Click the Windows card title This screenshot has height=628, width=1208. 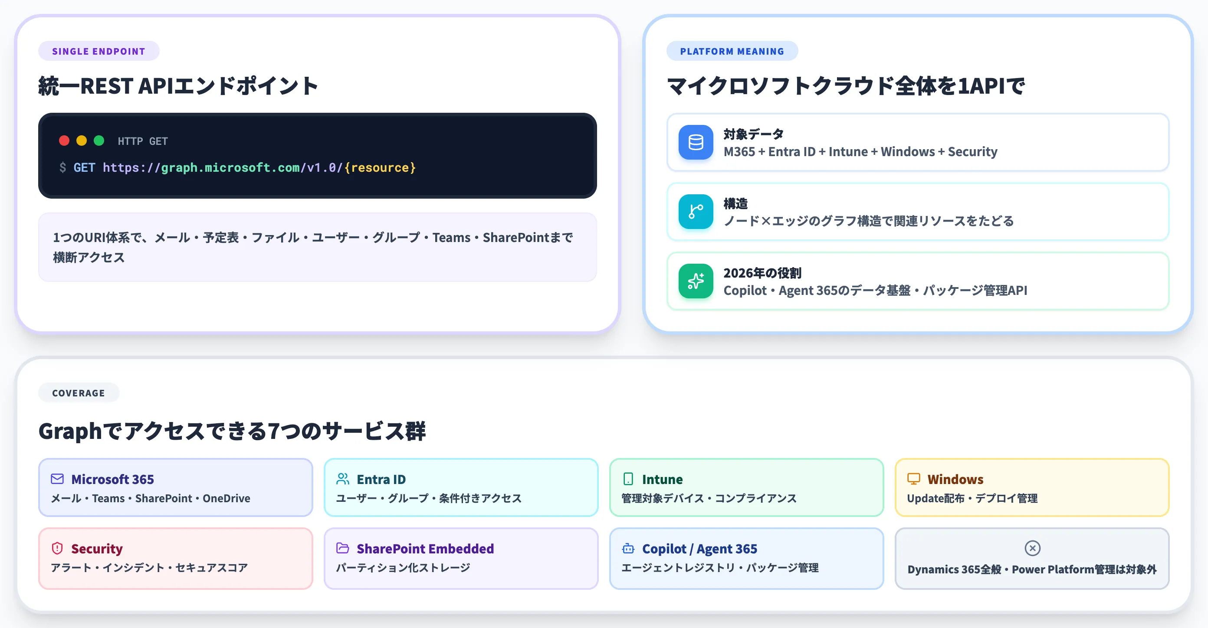pyautogui.click(x=955, y=479)
